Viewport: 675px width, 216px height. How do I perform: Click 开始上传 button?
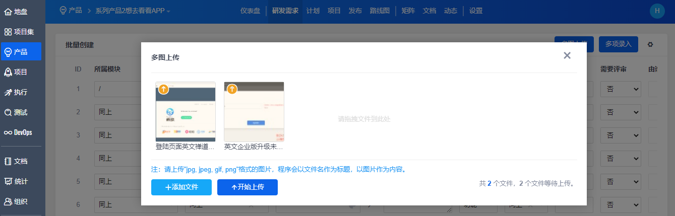pyautogui.click(x=248, y=187)
